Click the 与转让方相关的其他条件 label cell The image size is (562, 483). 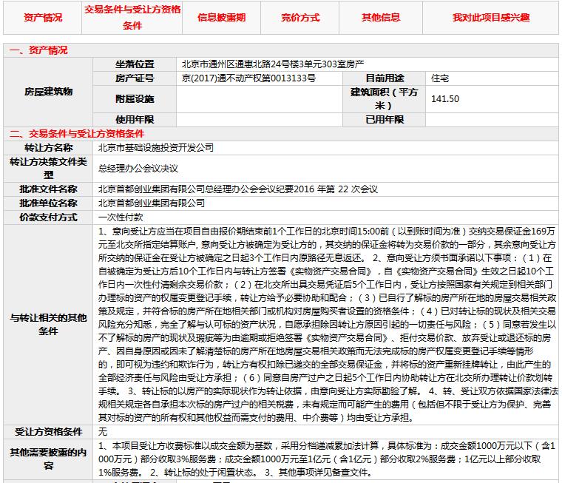click(x=49, y=324)
